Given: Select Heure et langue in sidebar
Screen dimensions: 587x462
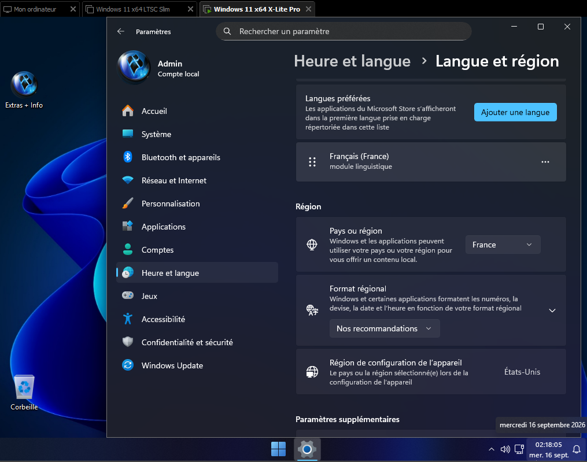Looking at the screenshot, I should coord(197,272).
